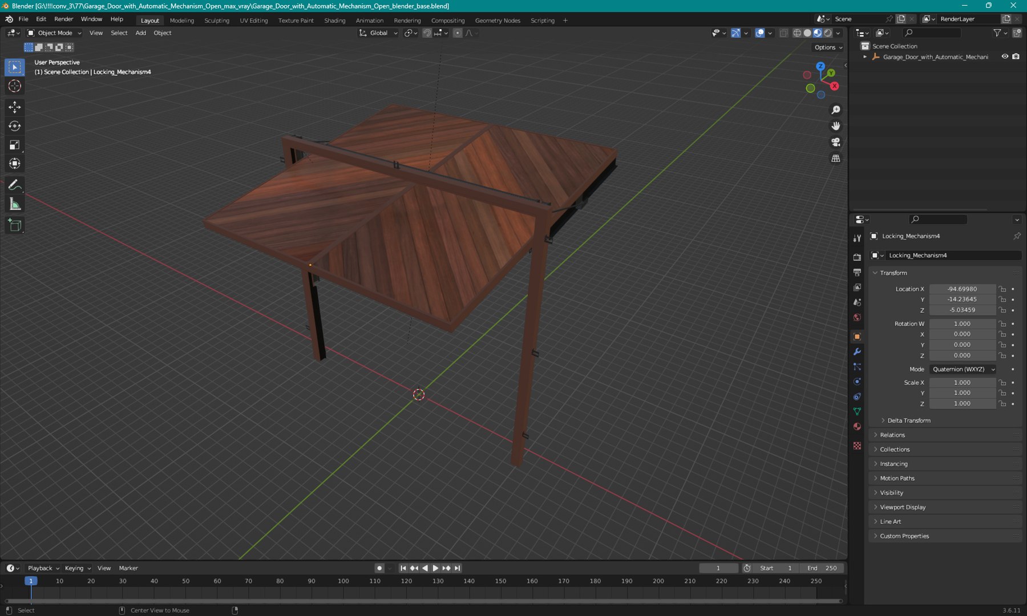Viewport: 1027px width, 616px height.
Task: Open the Material properties tab
Action: click(857, 427)
